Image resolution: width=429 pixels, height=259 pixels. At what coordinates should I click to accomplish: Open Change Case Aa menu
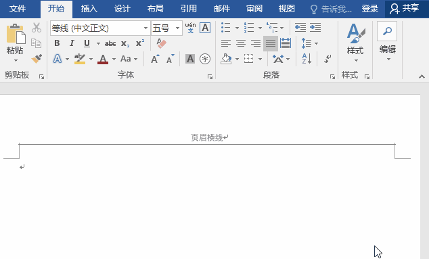pos(129,59)
